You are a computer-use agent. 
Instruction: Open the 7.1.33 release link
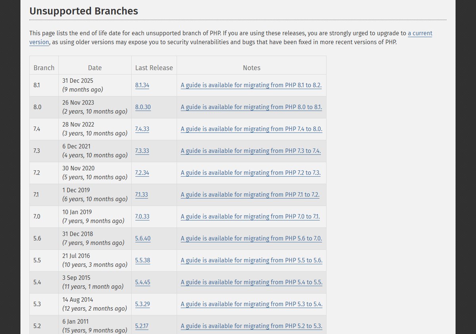pos(142,195)
